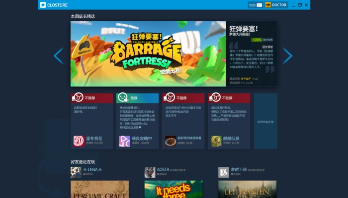The height and width of the screenshot is (198, 348).
Task: Open the yellow 多半差评 review rating
Action: click(246, 79)
